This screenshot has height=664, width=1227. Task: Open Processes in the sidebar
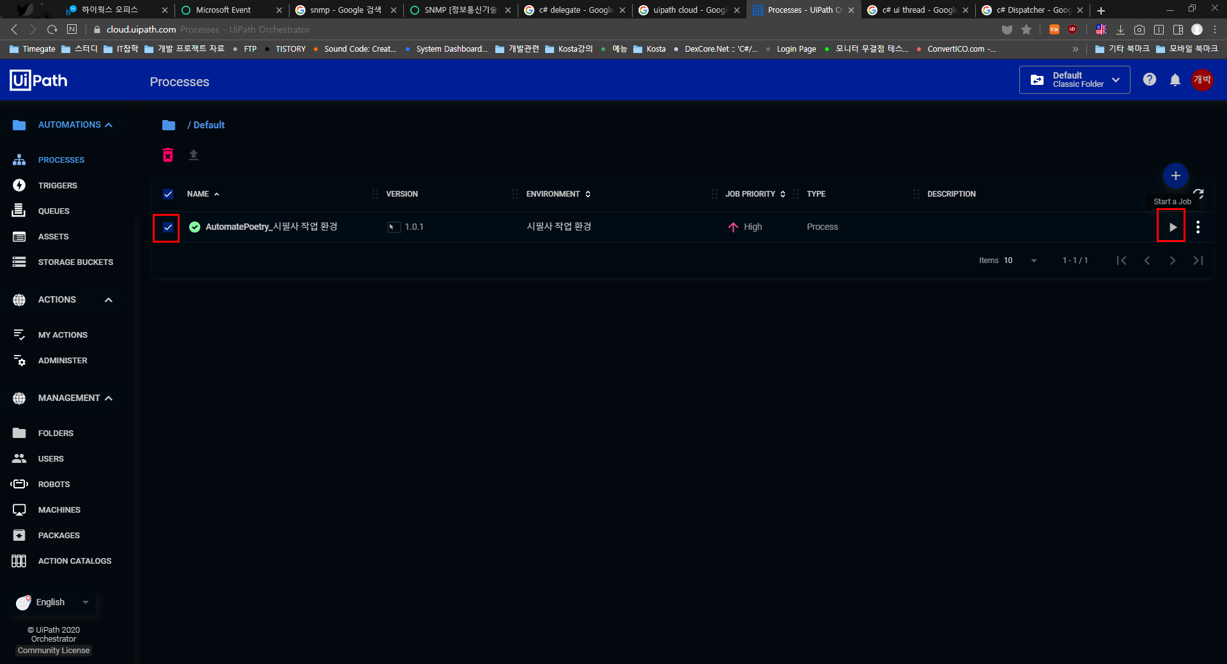coord(61,160)
